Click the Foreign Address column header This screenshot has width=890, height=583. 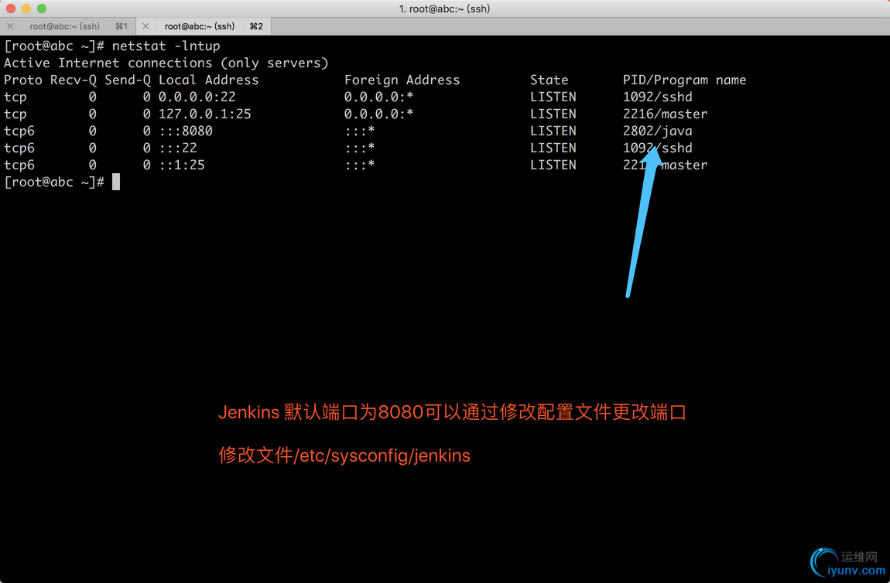pyautogui.click(x=402, y=80)
